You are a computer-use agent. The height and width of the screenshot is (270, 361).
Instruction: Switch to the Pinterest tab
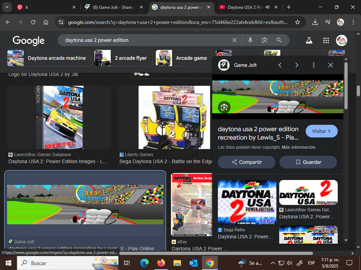click(46, 7)
